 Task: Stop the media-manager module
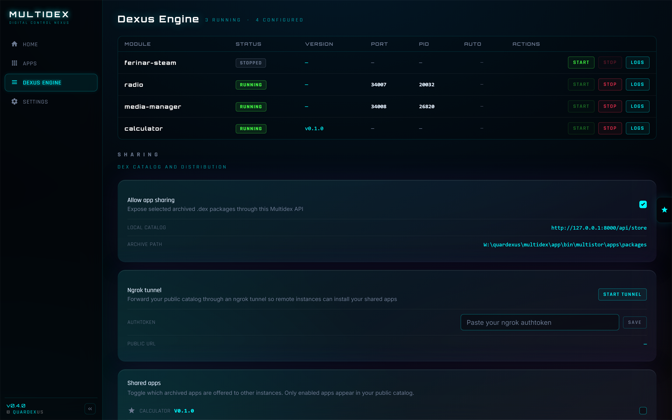click(610, 106)
